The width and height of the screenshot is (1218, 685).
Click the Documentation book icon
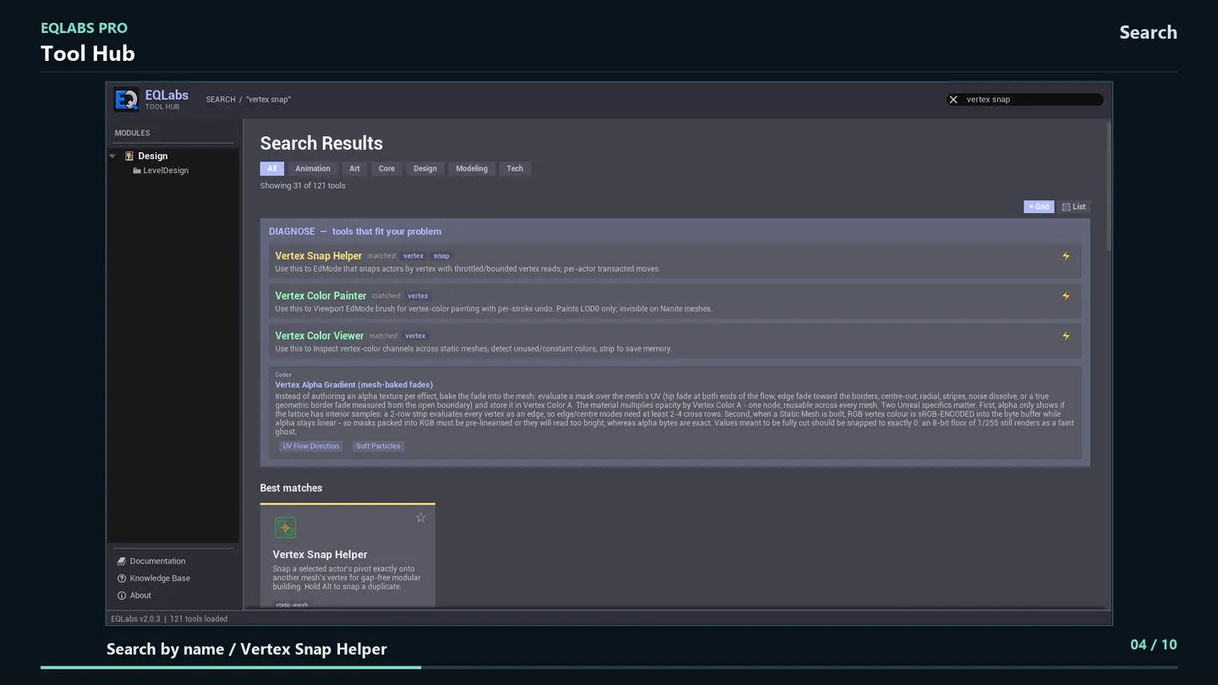pos(122,562)
